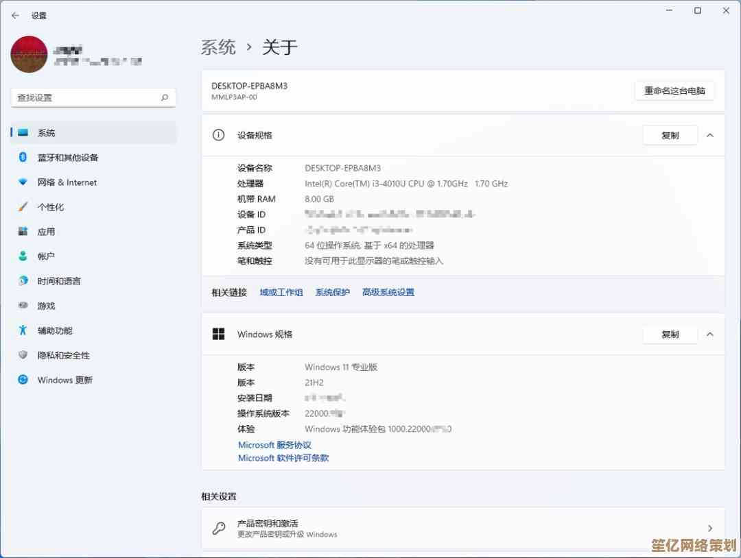The width and height of the screenshot is (741, 558).
Task: Click Rename this PC button
Action: coord(674,90)
